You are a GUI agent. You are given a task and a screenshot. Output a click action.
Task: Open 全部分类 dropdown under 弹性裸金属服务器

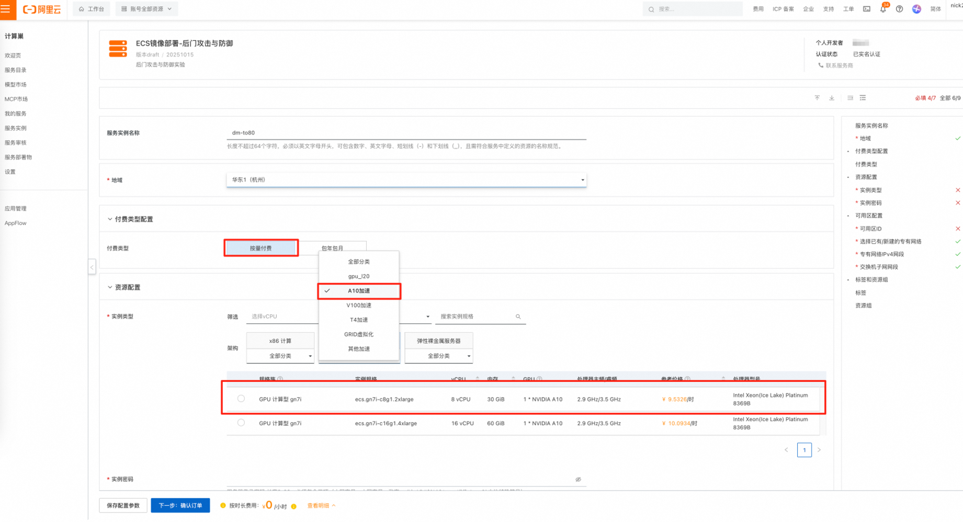(439, 356)
